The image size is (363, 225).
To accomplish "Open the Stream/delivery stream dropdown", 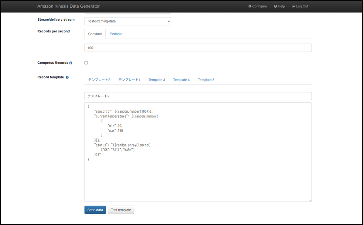I will [x=128, y=21].
